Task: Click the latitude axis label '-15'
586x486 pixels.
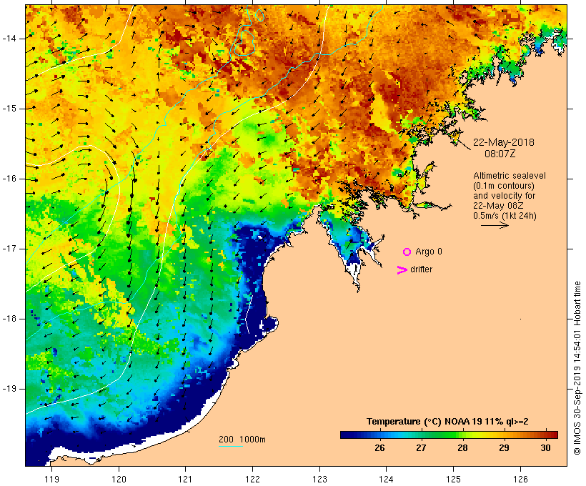Action: point(9,109)
